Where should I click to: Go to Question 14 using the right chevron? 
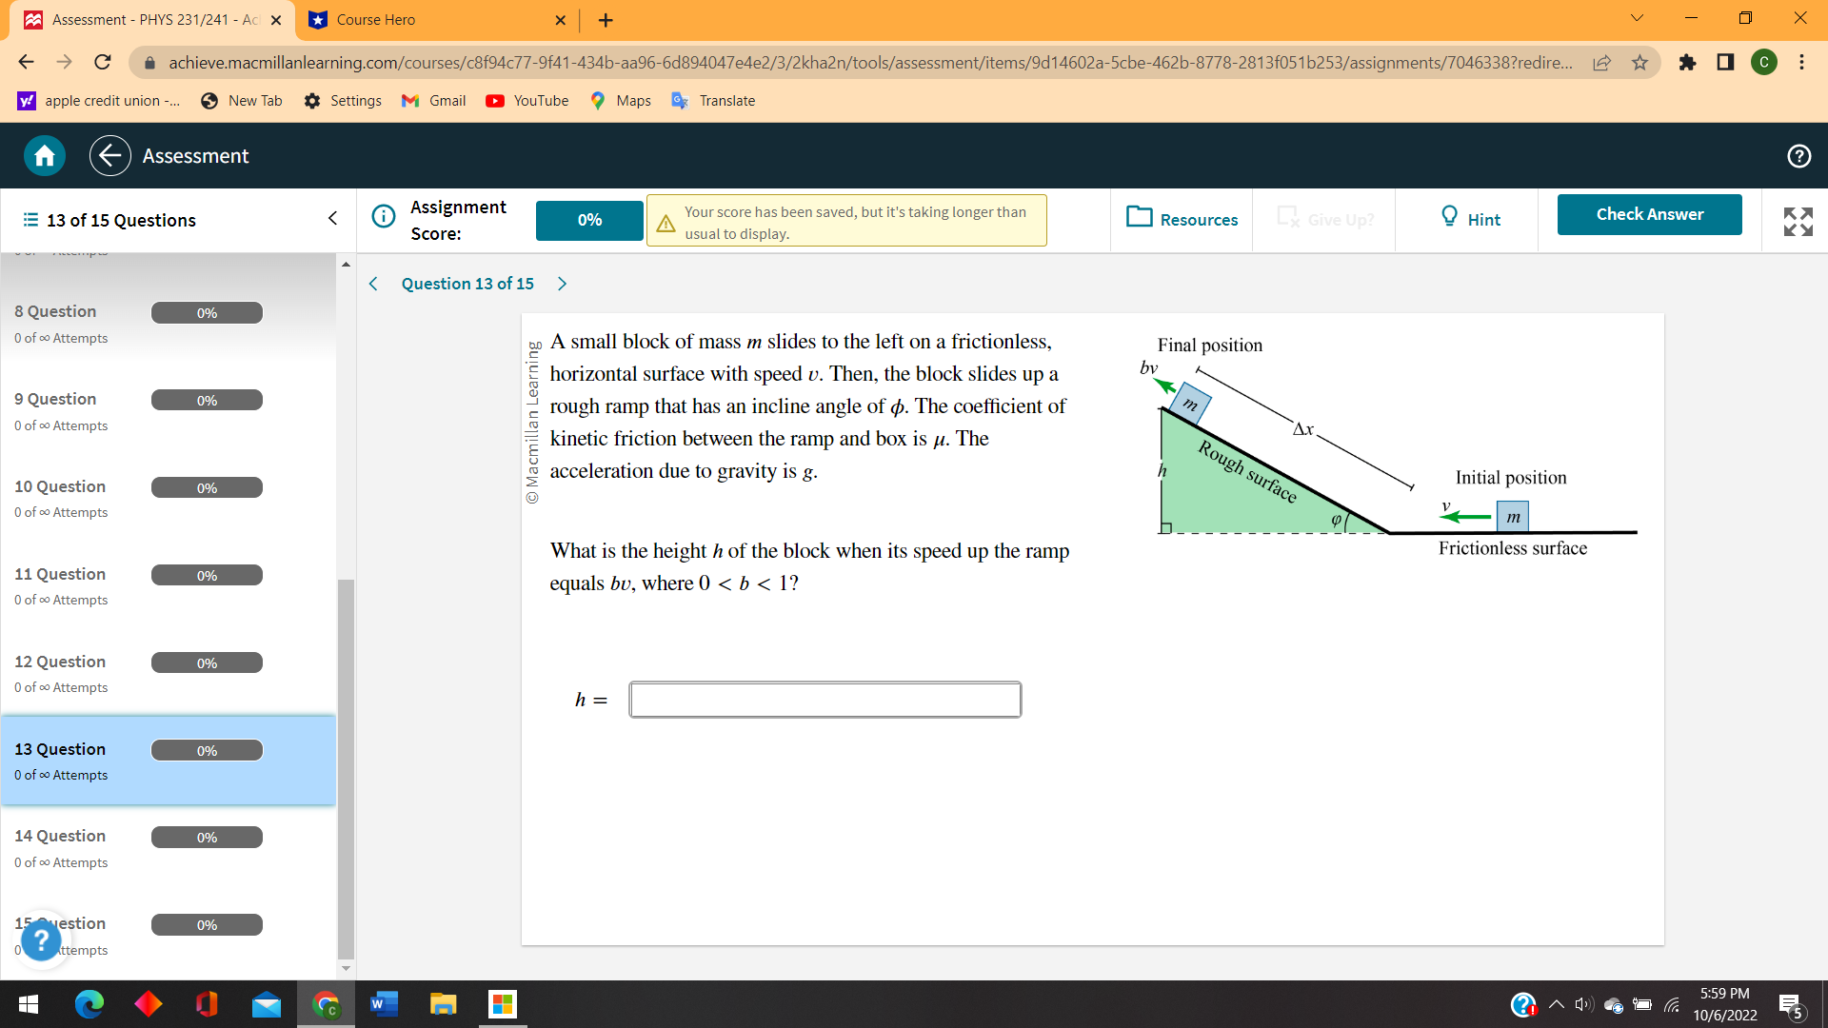(562, 283)
